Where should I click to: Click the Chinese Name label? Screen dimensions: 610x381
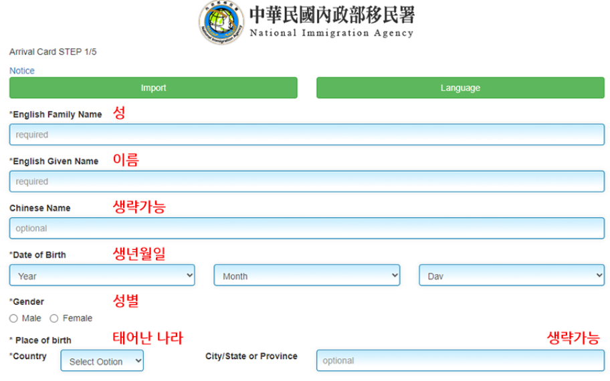[x=39, y=208]
